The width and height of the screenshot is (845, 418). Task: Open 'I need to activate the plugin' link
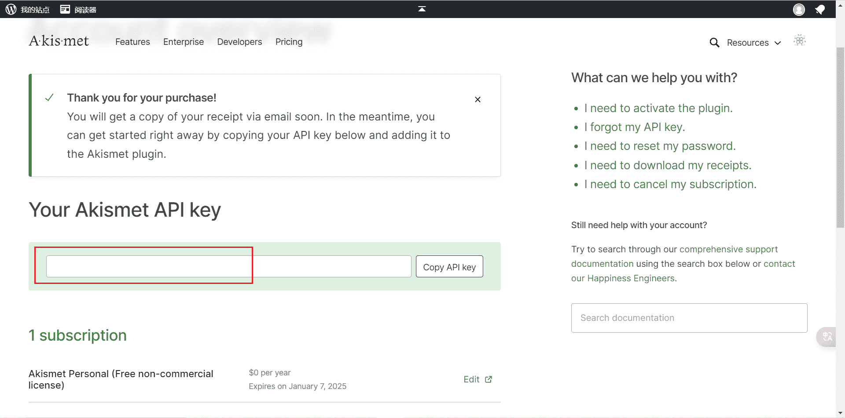click(x=658, y=108)
